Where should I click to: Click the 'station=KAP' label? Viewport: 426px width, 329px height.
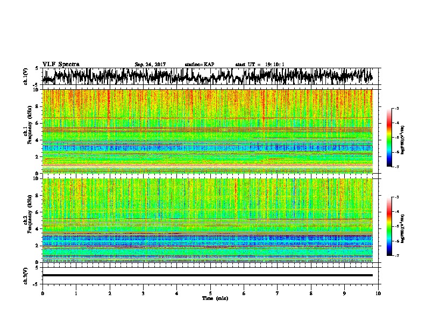click(200, 65)
